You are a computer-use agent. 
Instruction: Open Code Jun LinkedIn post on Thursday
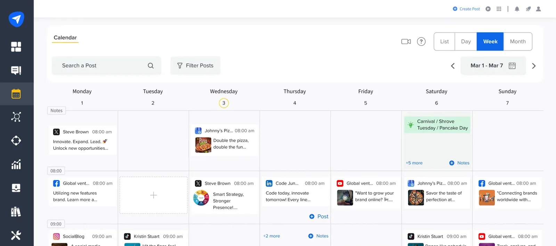coord(295,191)
